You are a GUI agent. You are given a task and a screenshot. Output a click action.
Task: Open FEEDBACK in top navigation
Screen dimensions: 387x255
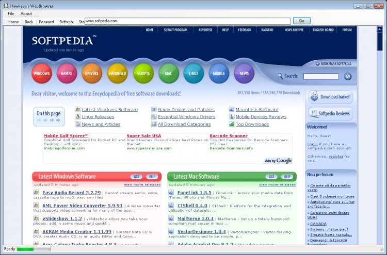[245, 30]
